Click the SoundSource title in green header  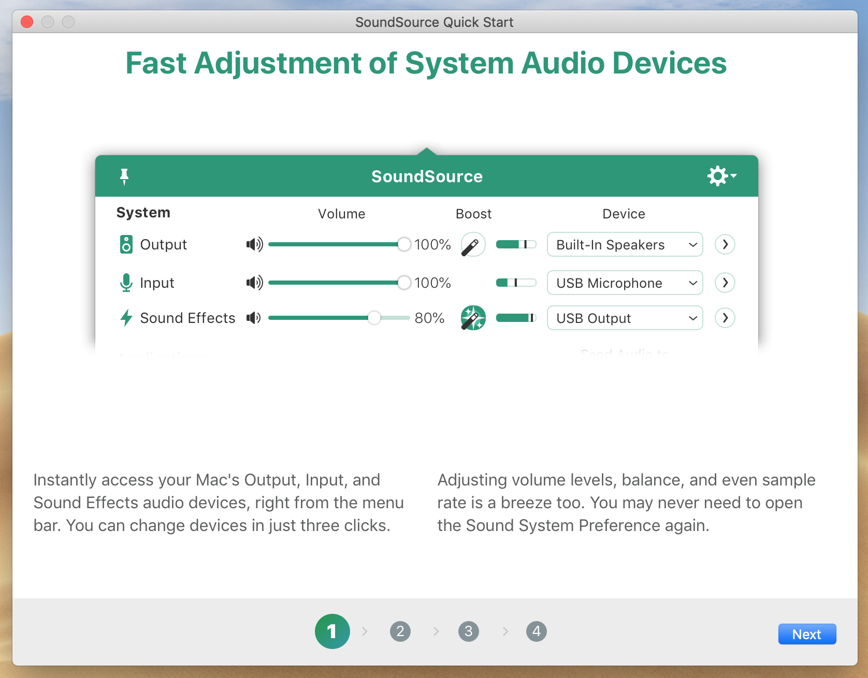click(427, 176)
